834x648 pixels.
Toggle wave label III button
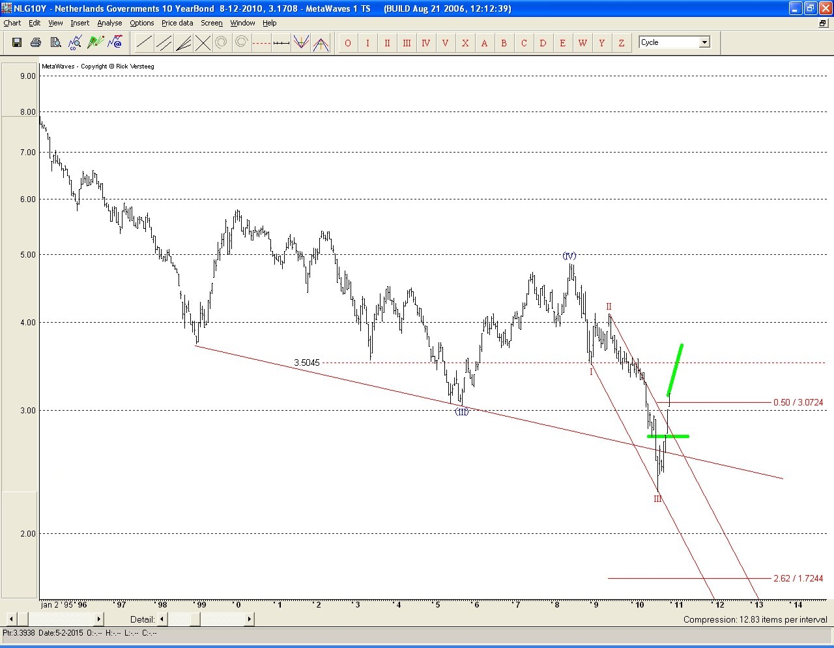coord(407,43)
